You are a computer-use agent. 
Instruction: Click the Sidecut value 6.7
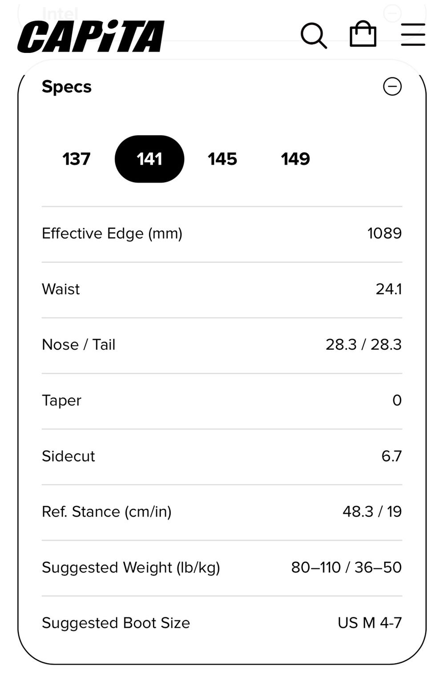click(391, 456)
